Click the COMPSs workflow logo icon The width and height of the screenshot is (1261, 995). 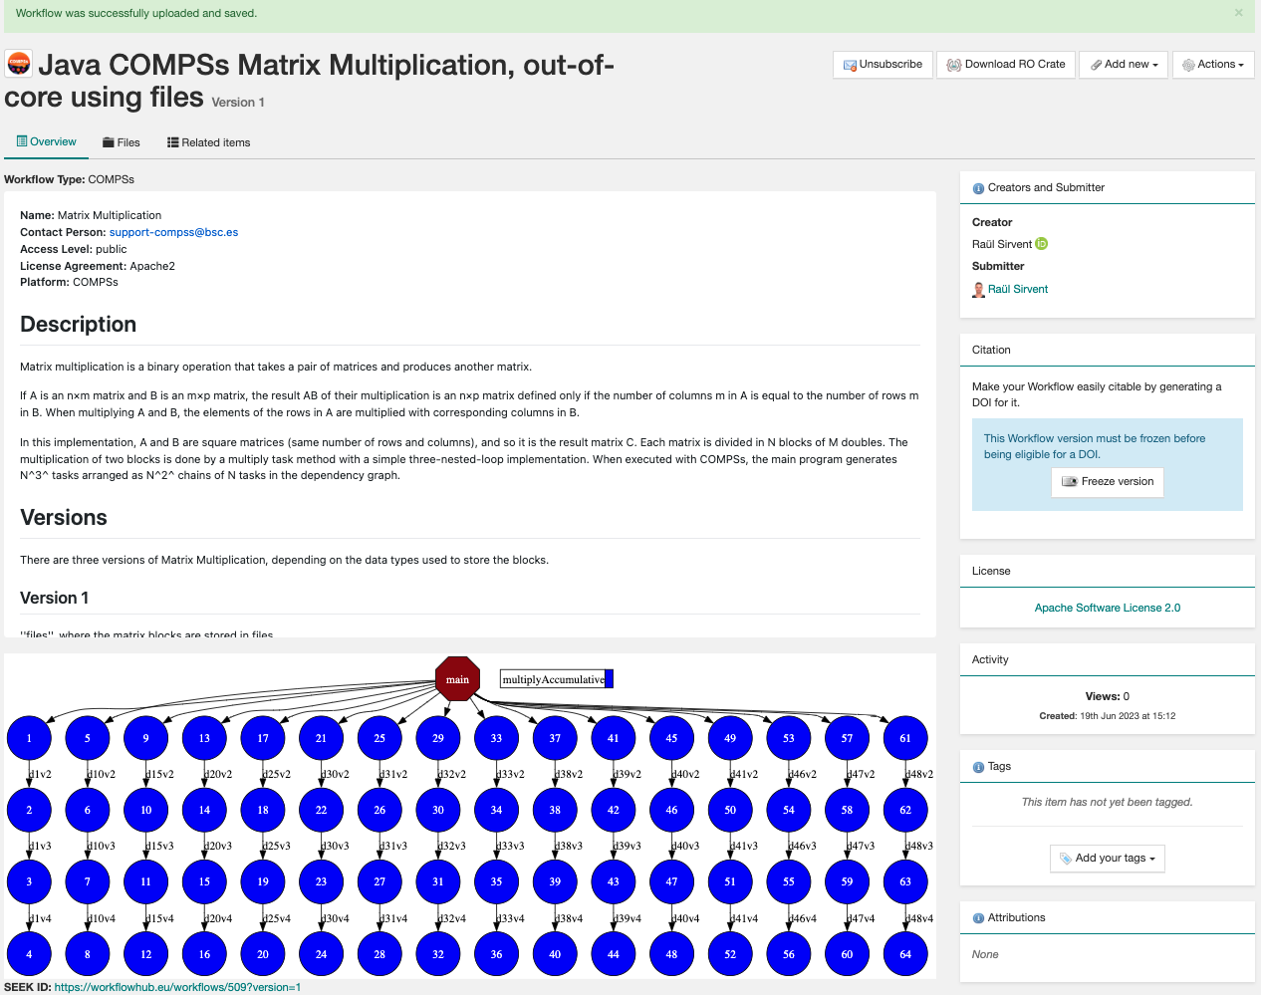point(19,64)
